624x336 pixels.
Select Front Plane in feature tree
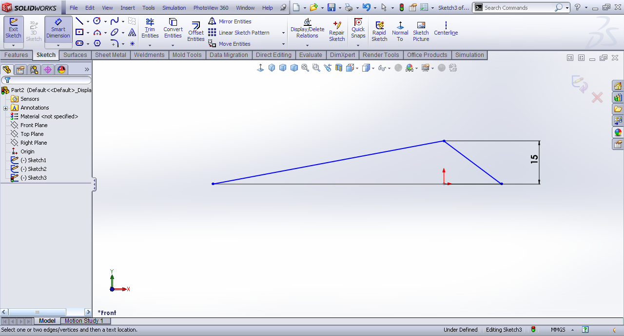point(34,125)
